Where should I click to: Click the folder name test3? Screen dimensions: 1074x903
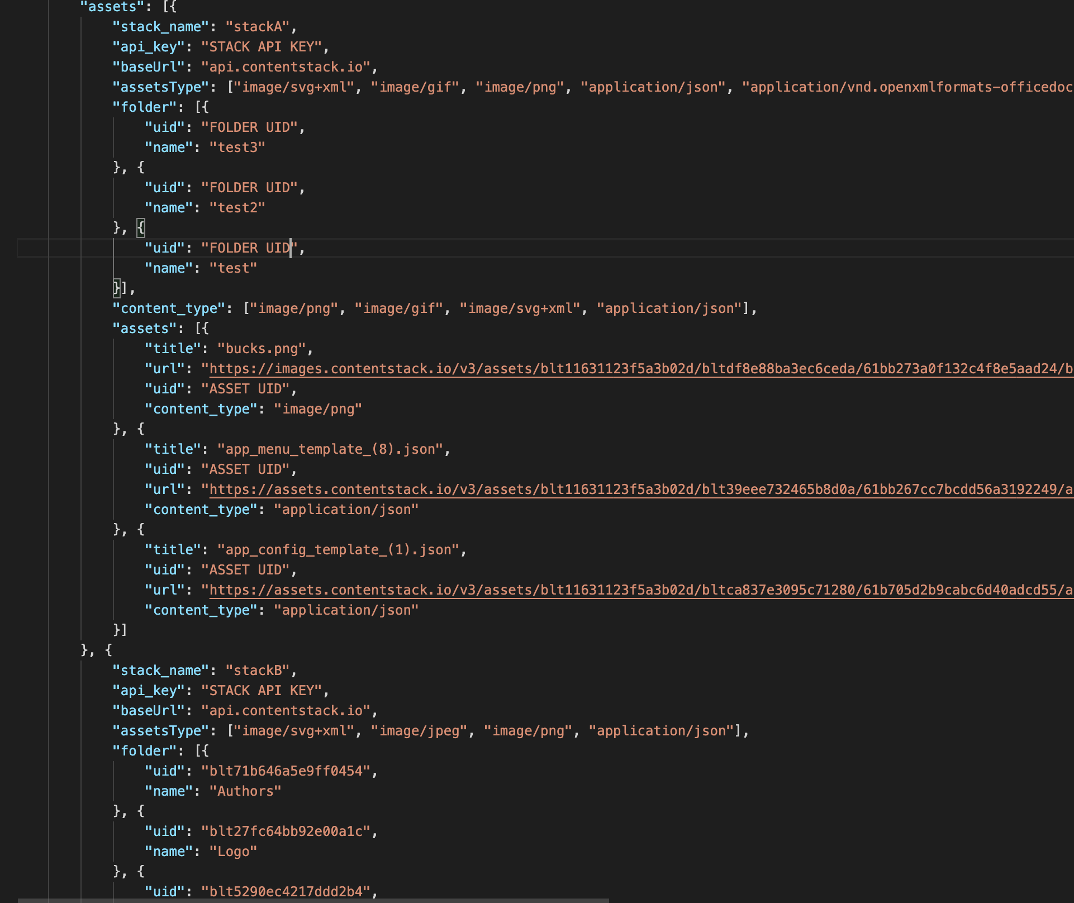click(x=237, y=147)
